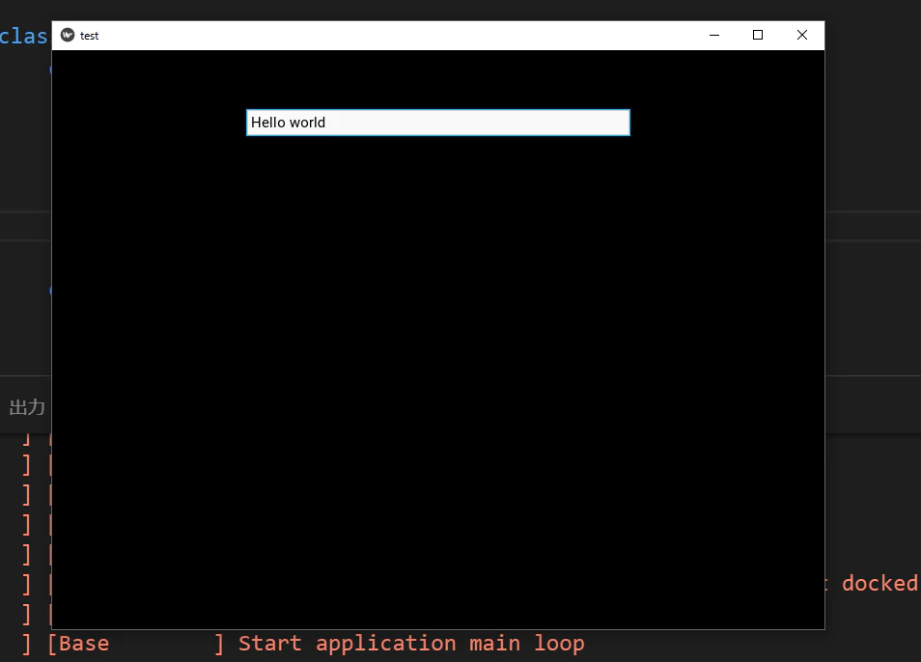Close the test window
This screenshot has width=921, height=662.
[801, 35]
